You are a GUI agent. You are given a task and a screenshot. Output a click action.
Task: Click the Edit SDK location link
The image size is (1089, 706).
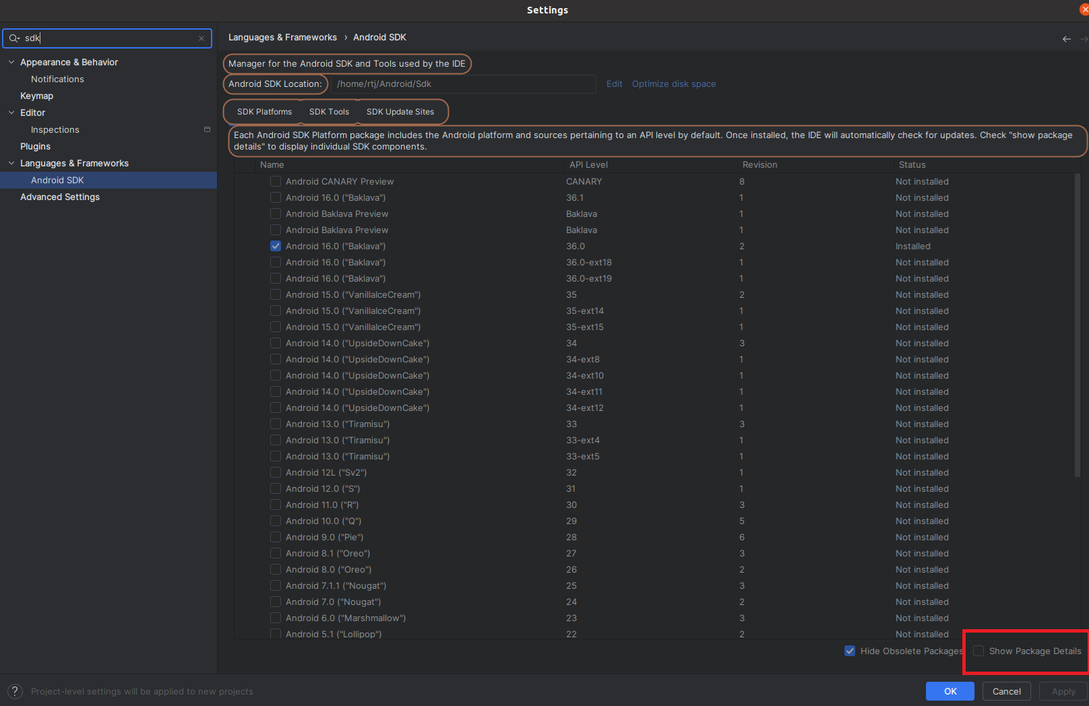click(614, 84)
